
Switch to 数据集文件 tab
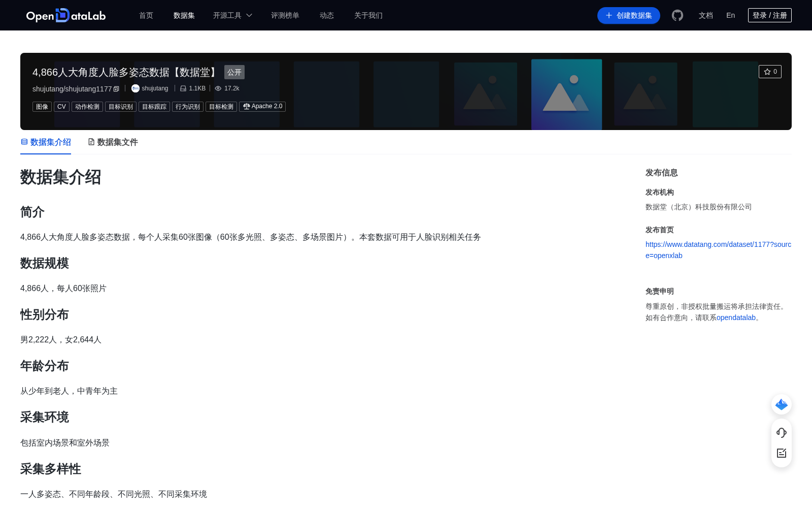(113, 142)
